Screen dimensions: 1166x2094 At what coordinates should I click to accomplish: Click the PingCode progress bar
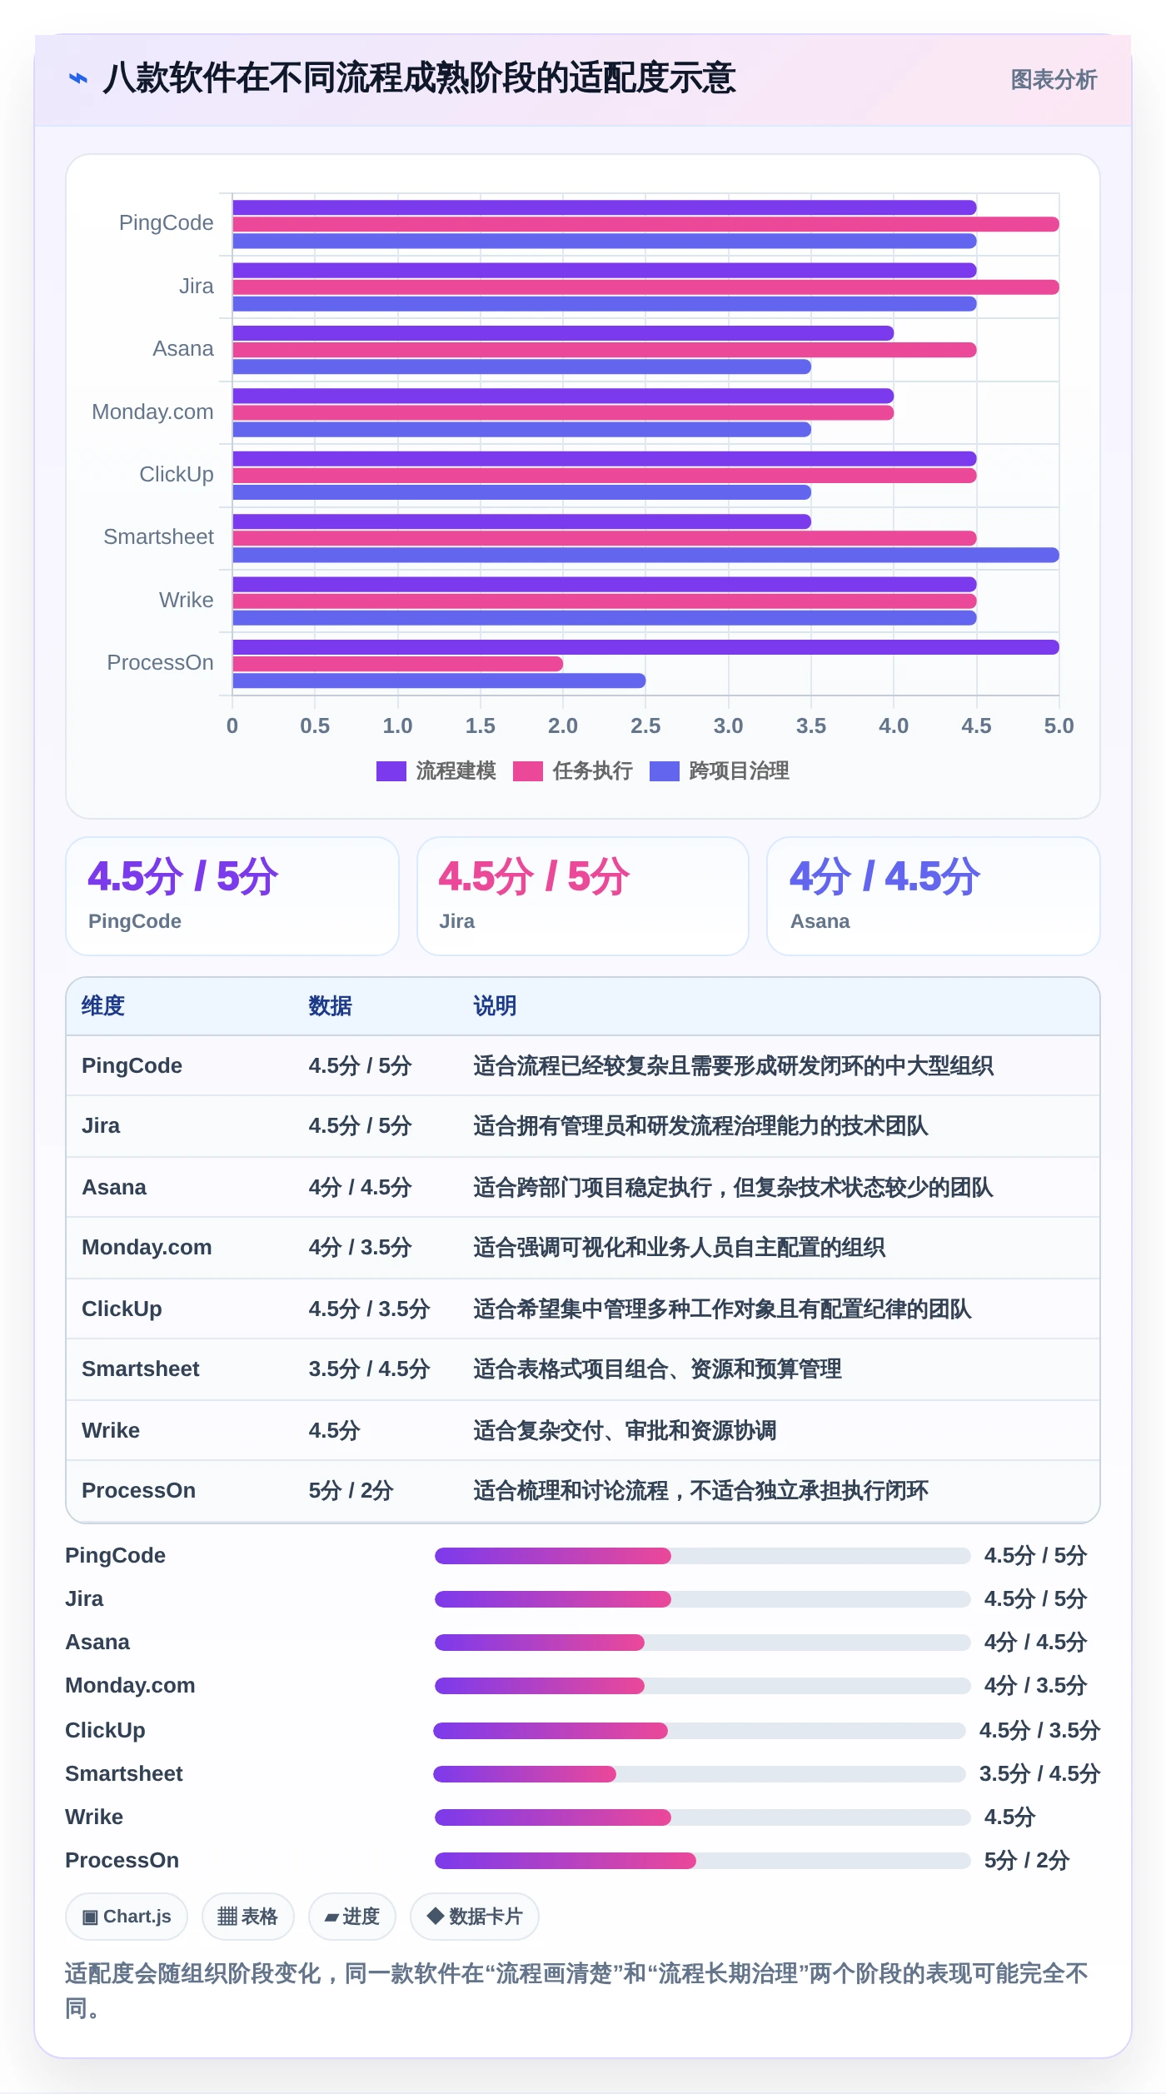point(703,1556)
